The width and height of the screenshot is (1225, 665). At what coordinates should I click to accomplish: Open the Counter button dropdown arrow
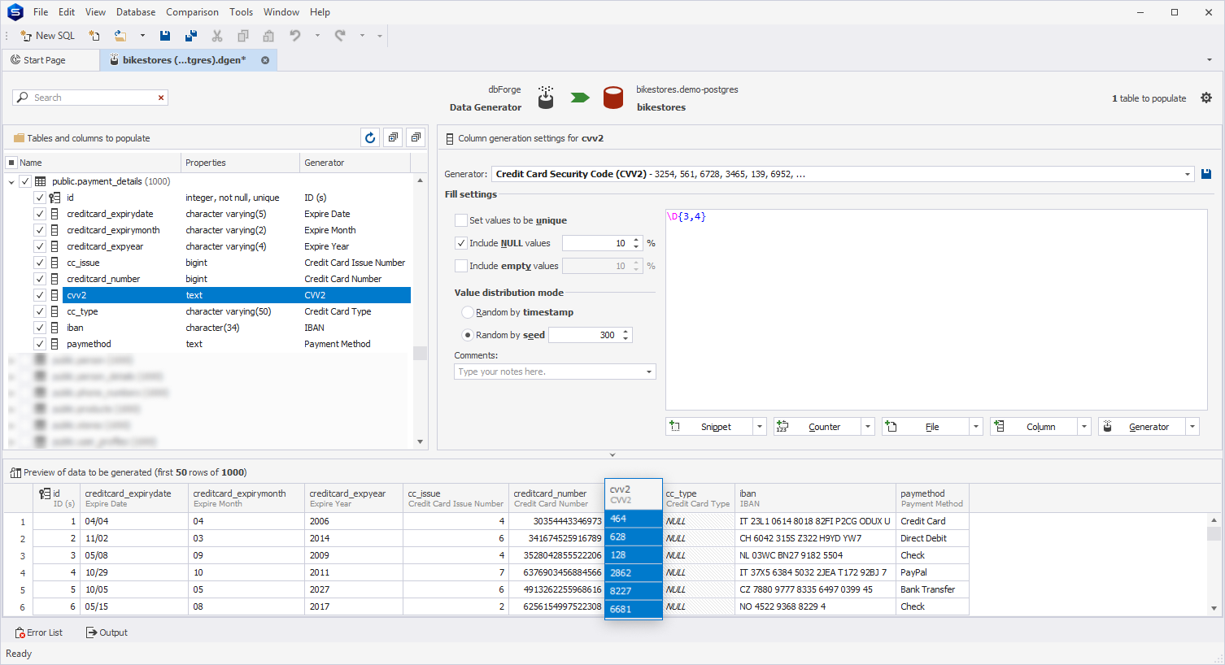(x=868, y=426)
